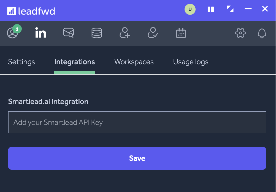Save the Smartlead integration
The height and width of the screenshot is (192, 276).
[x=137, y=158]
